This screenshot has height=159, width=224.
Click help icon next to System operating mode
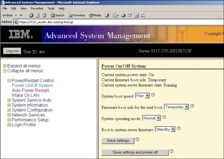164,117
